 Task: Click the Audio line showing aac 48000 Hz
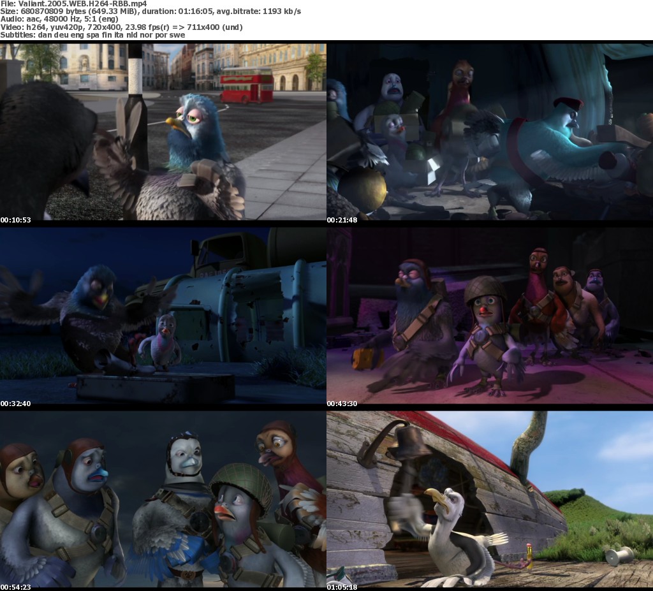click(59, 19)
